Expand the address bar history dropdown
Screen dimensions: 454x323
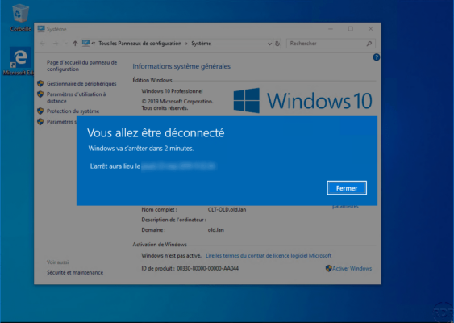pos(269,44)
